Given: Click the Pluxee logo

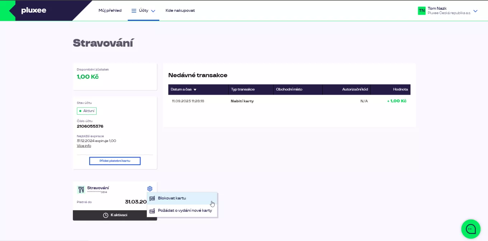Looking at the screenshot, I should tap(34, 11).
